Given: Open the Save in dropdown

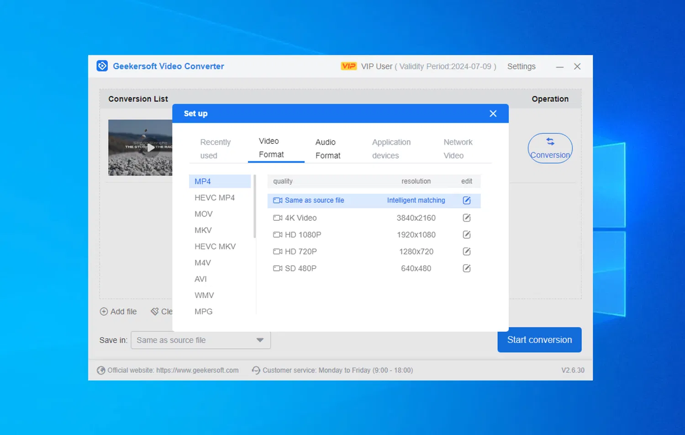Looking at the screenshot, I should pyautogui.click(x=201, y=340).
